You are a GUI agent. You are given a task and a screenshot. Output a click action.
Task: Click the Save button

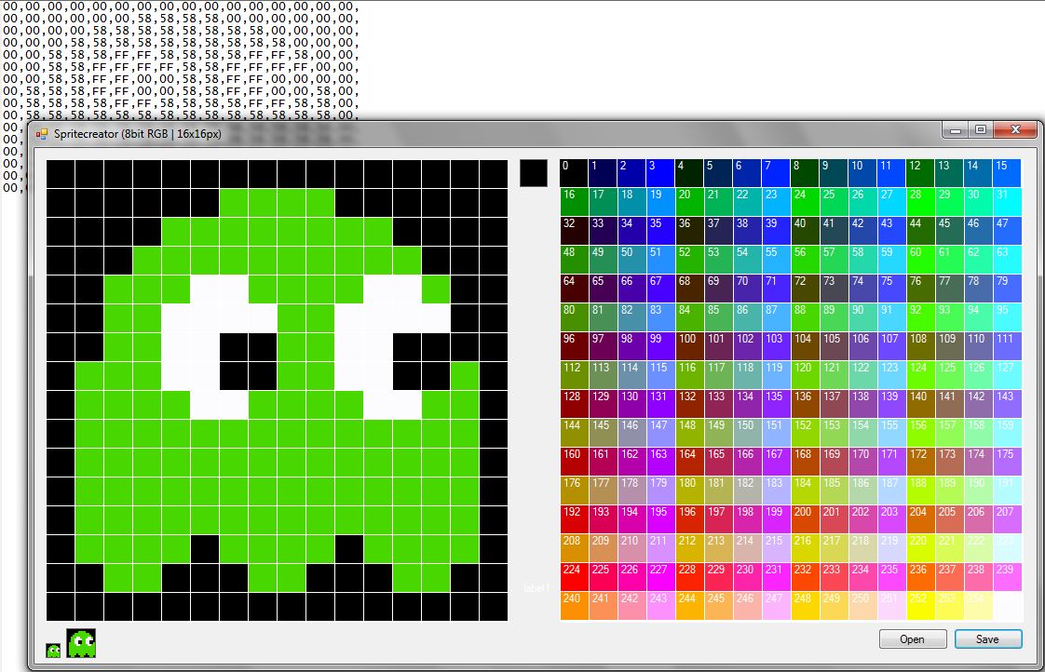point(987,639)
